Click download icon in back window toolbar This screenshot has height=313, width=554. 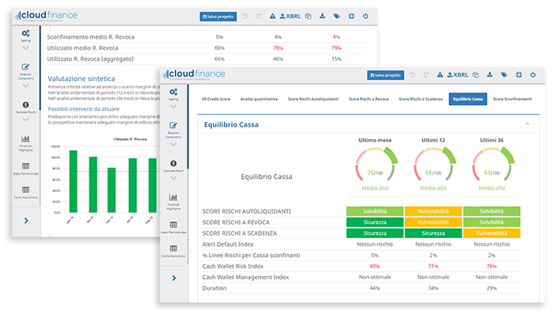coord(322,16)
